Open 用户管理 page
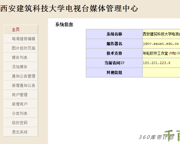Viewport: 180px width, 144px height. tap(21, 95)
